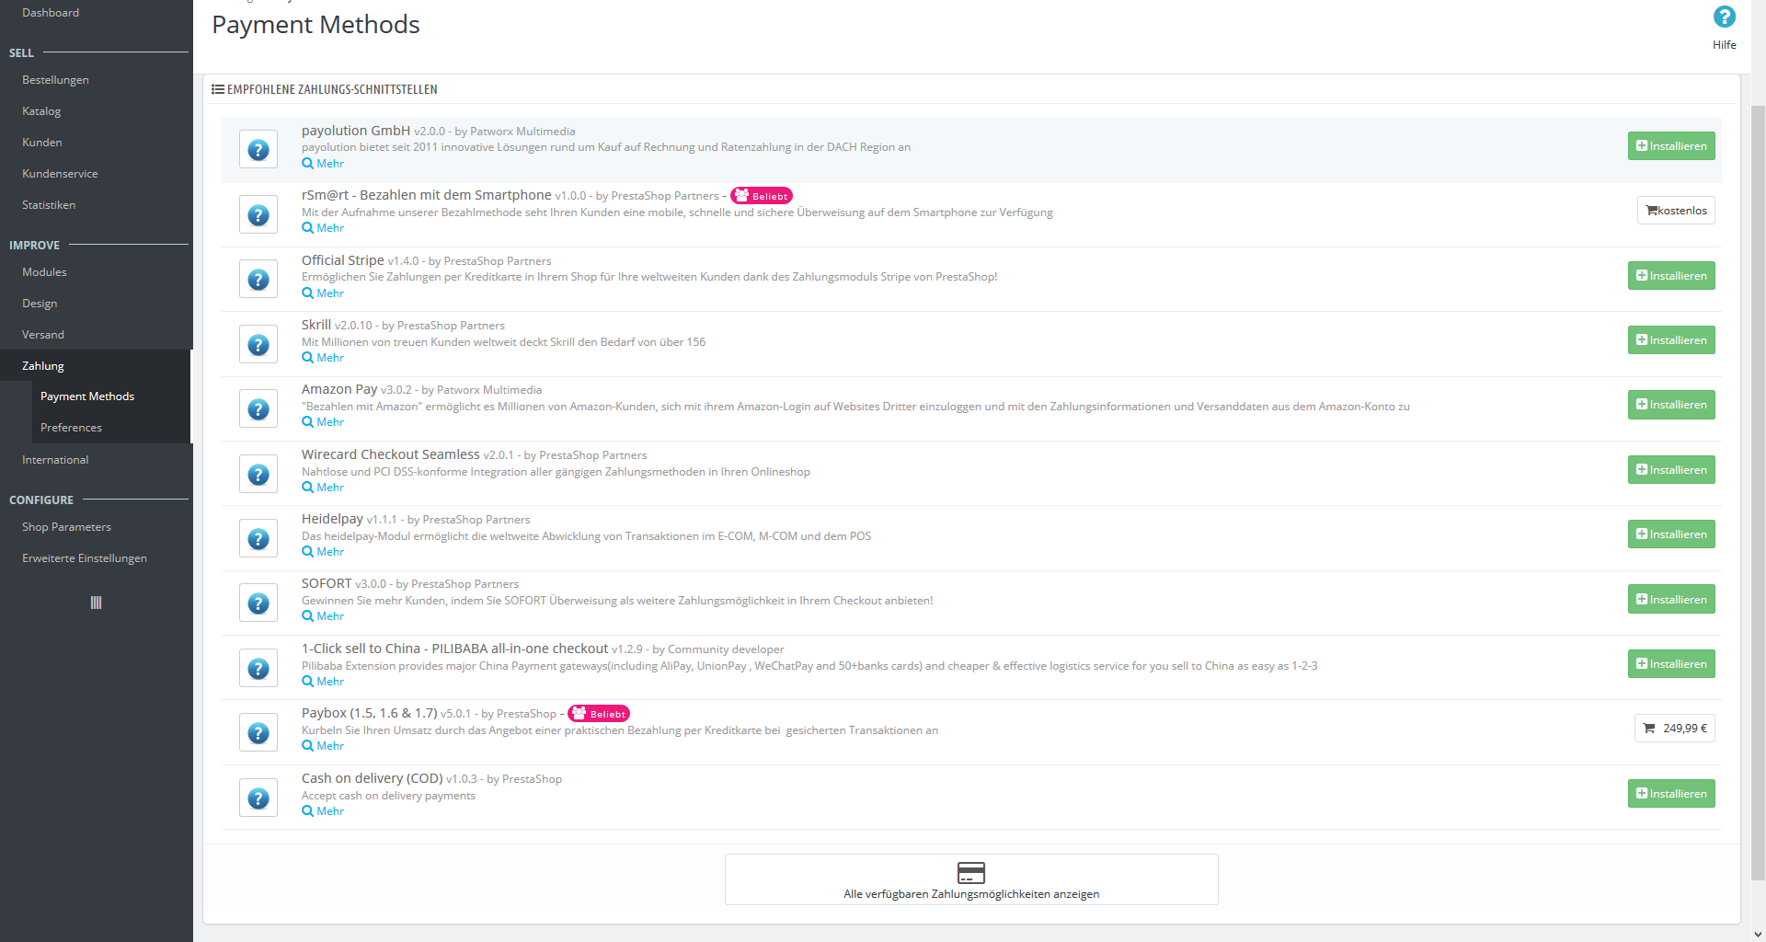This screenshot has height=942, width=1766.
Task: Click the Cash on delivery module icon
Action: (258, 798)
